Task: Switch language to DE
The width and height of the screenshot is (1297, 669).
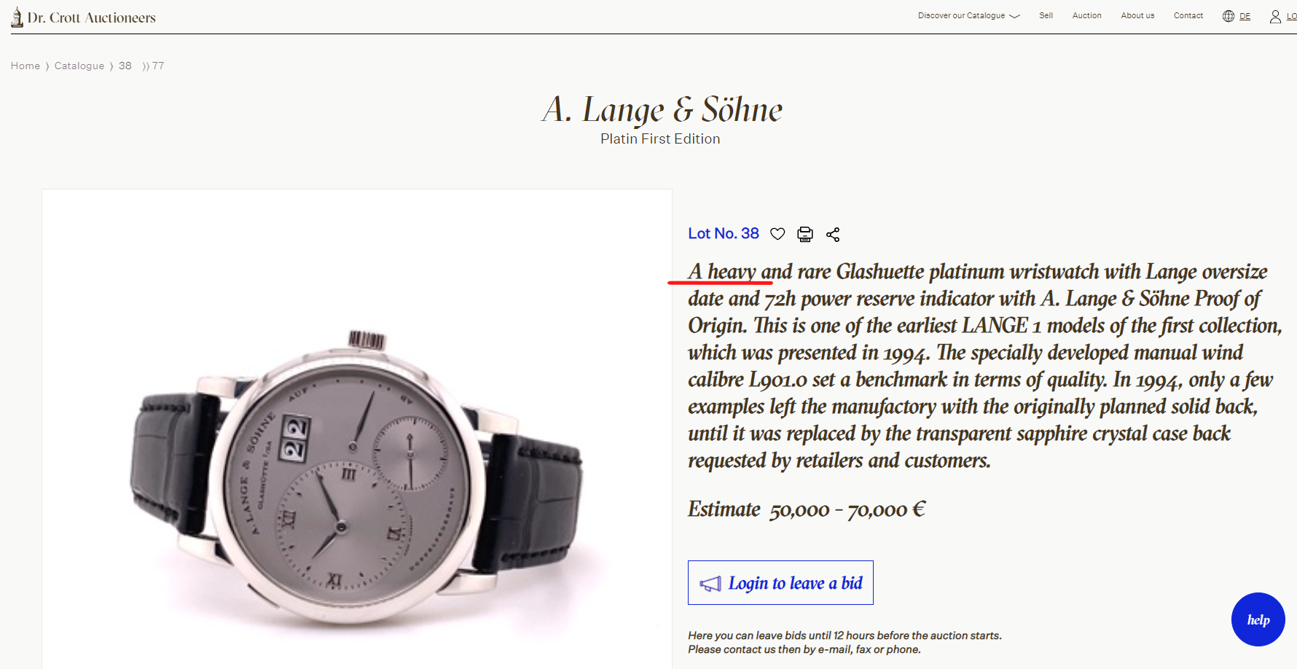Action: click(x=1245, y=16)
